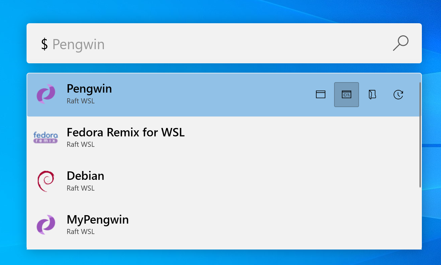Select the Debian result
The height and width of the screenshot is (265, 441).
point(224,181)
